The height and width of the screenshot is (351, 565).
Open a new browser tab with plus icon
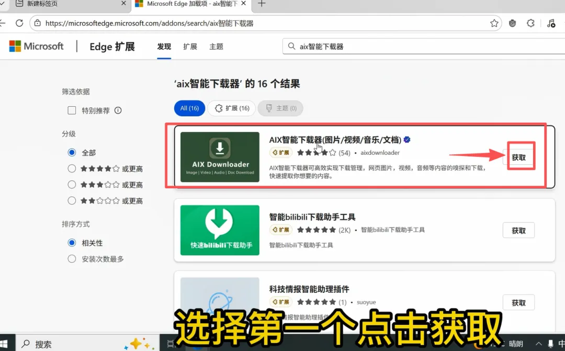click(x=262, y=4)
